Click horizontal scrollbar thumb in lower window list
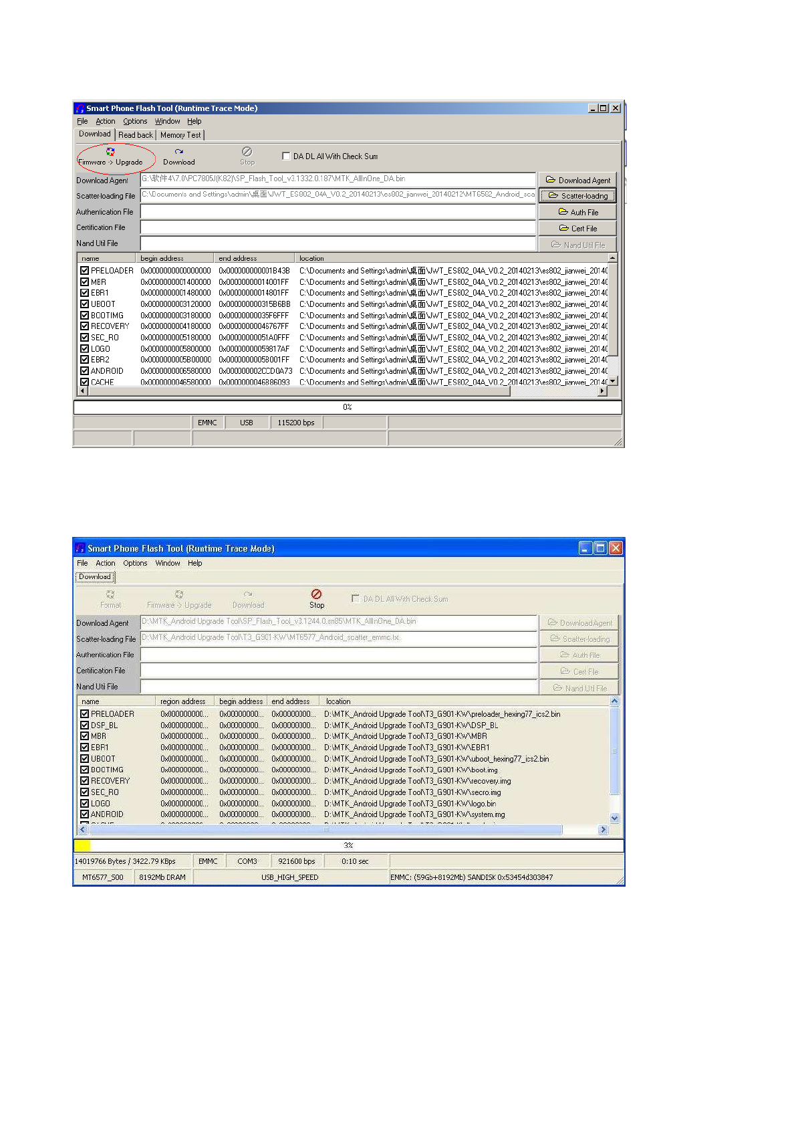Image resolution: width=796 pixels, height=1126 pixels. [325, 830]
